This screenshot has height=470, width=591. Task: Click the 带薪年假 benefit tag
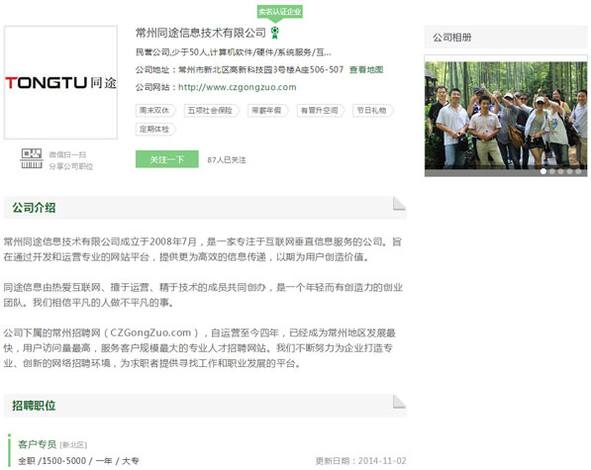pos(268,111)
